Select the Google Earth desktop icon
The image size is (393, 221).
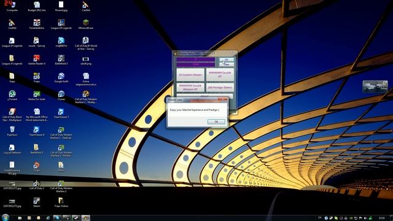61,78
